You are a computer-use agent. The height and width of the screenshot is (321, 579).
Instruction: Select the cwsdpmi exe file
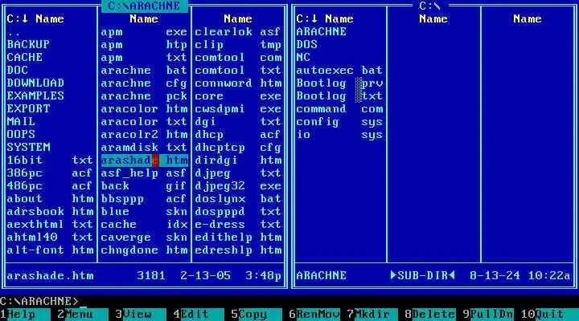coord(238,109)
